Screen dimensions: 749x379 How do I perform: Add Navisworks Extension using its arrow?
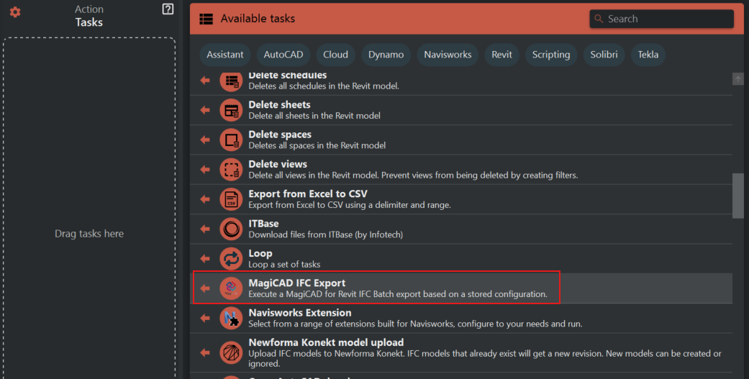point(205,318)
